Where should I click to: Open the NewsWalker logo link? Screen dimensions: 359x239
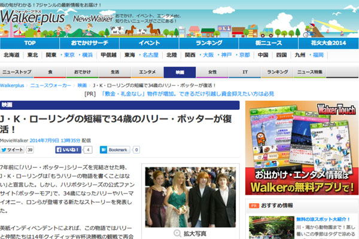(x=93, y=19)
